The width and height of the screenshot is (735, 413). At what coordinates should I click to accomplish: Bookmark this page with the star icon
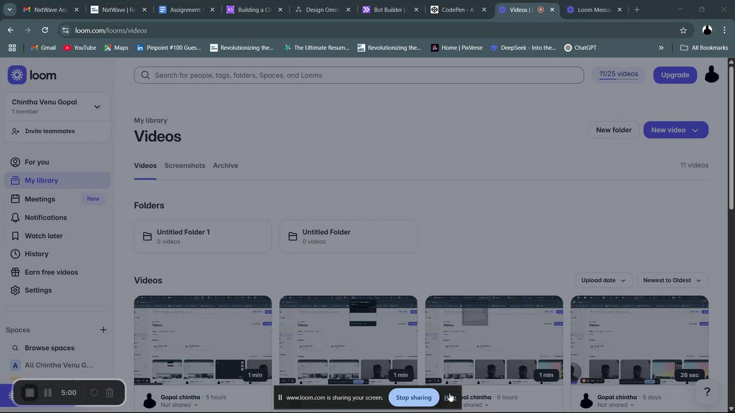click(683, 30)
